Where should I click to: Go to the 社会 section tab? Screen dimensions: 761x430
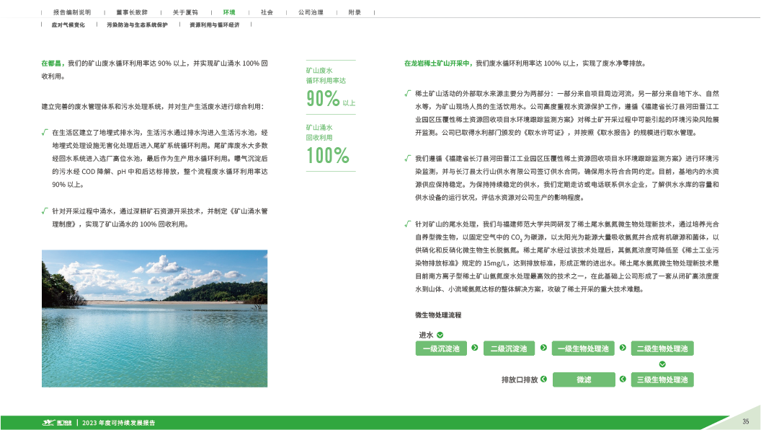point(267,13)
